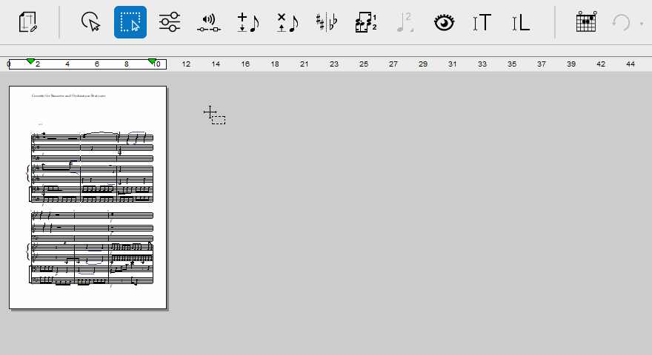Toggle the eye visibility icon
This screenshot has width=652, height=355.
pyautogui.click(x=443, y=22)
